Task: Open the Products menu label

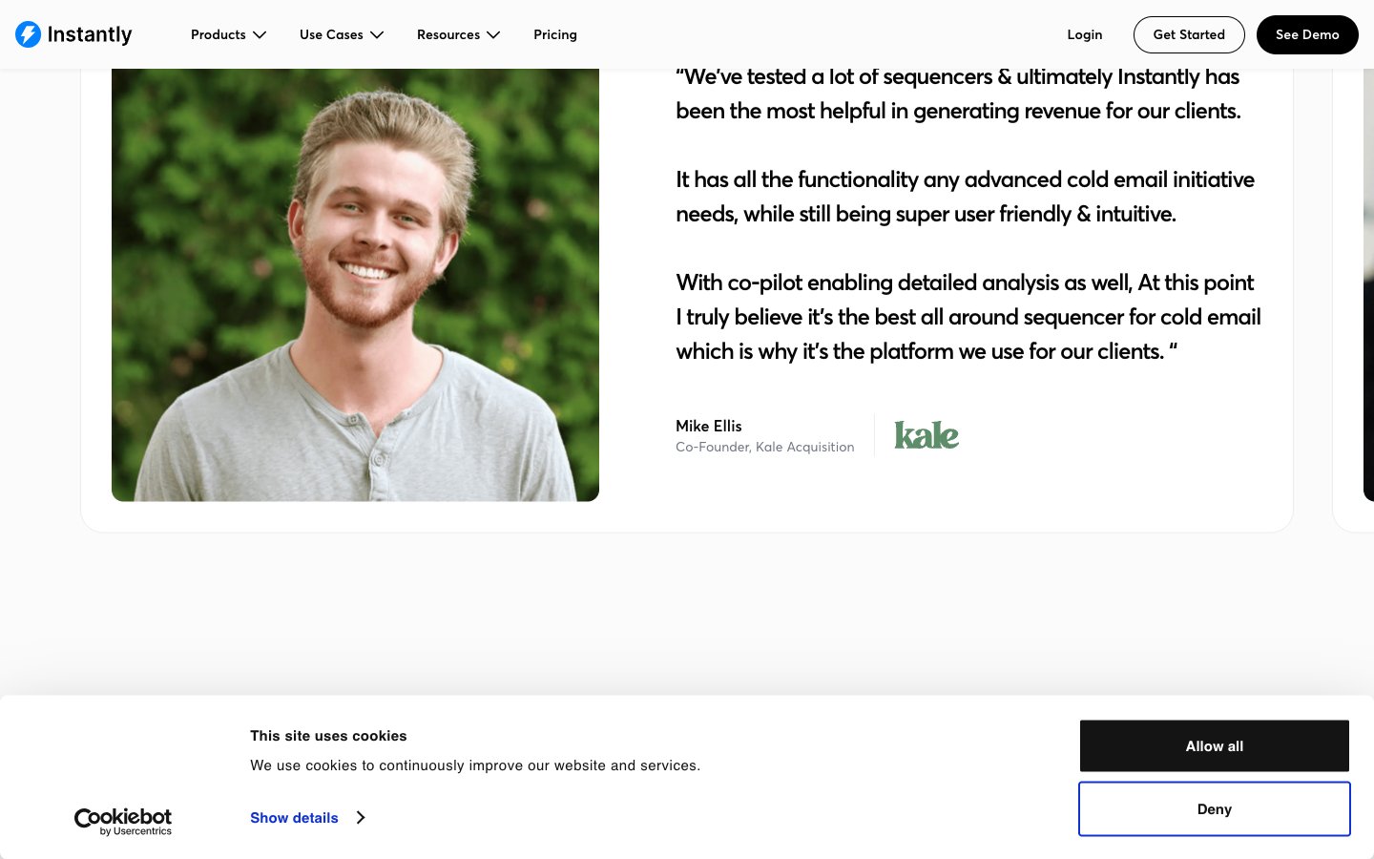Action: coord(218,34)
